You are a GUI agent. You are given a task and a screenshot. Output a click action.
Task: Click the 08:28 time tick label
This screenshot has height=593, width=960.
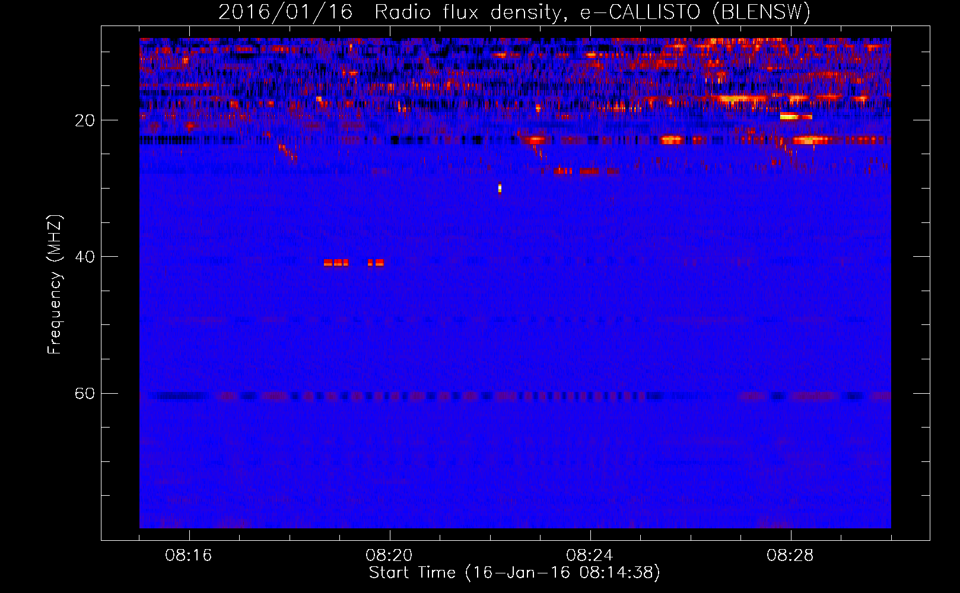pyautogui.click(x=790, y=556)
